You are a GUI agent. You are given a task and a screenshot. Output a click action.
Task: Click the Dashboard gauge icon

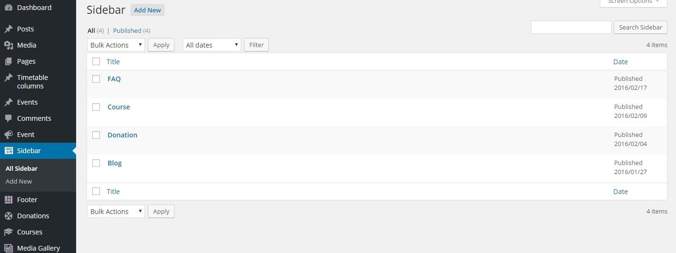9,8
